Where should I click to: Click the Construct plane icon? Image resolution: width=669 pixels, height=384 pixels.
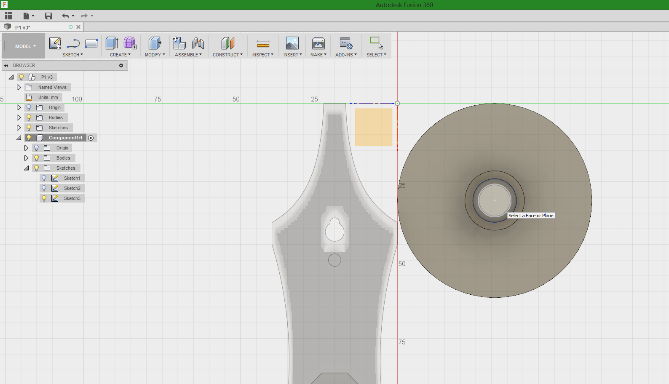227,43
